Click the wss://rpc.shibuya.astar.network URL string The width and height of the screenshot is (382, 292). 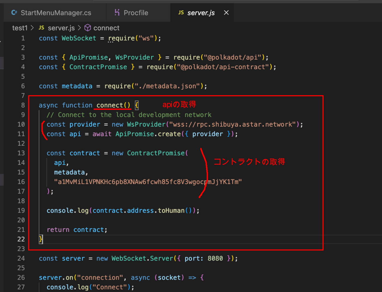[x=232, y=124]
